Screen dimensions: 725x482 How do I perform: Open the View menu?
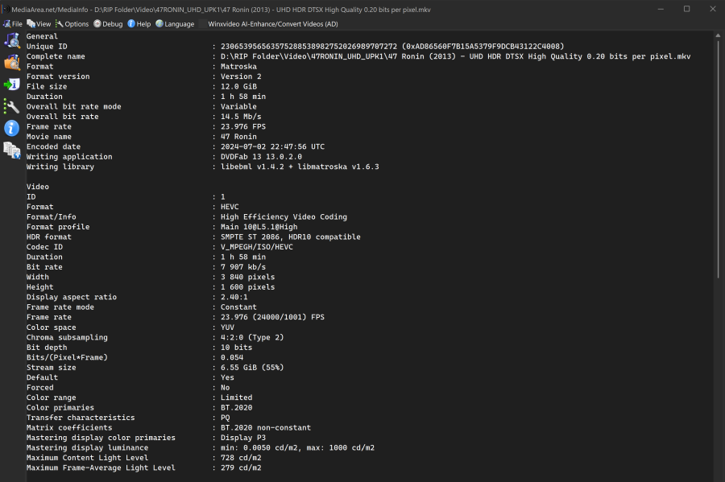[x=39, y=24]
